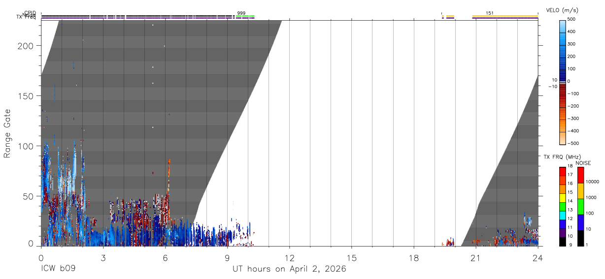The image size is (605, 279).
Task: Click the 'CPID' row label
Action: (x=30, y=13)
